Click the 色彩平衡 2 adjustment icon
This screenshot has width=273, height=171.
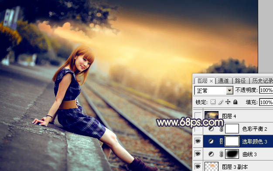click(x=211, y=129)
